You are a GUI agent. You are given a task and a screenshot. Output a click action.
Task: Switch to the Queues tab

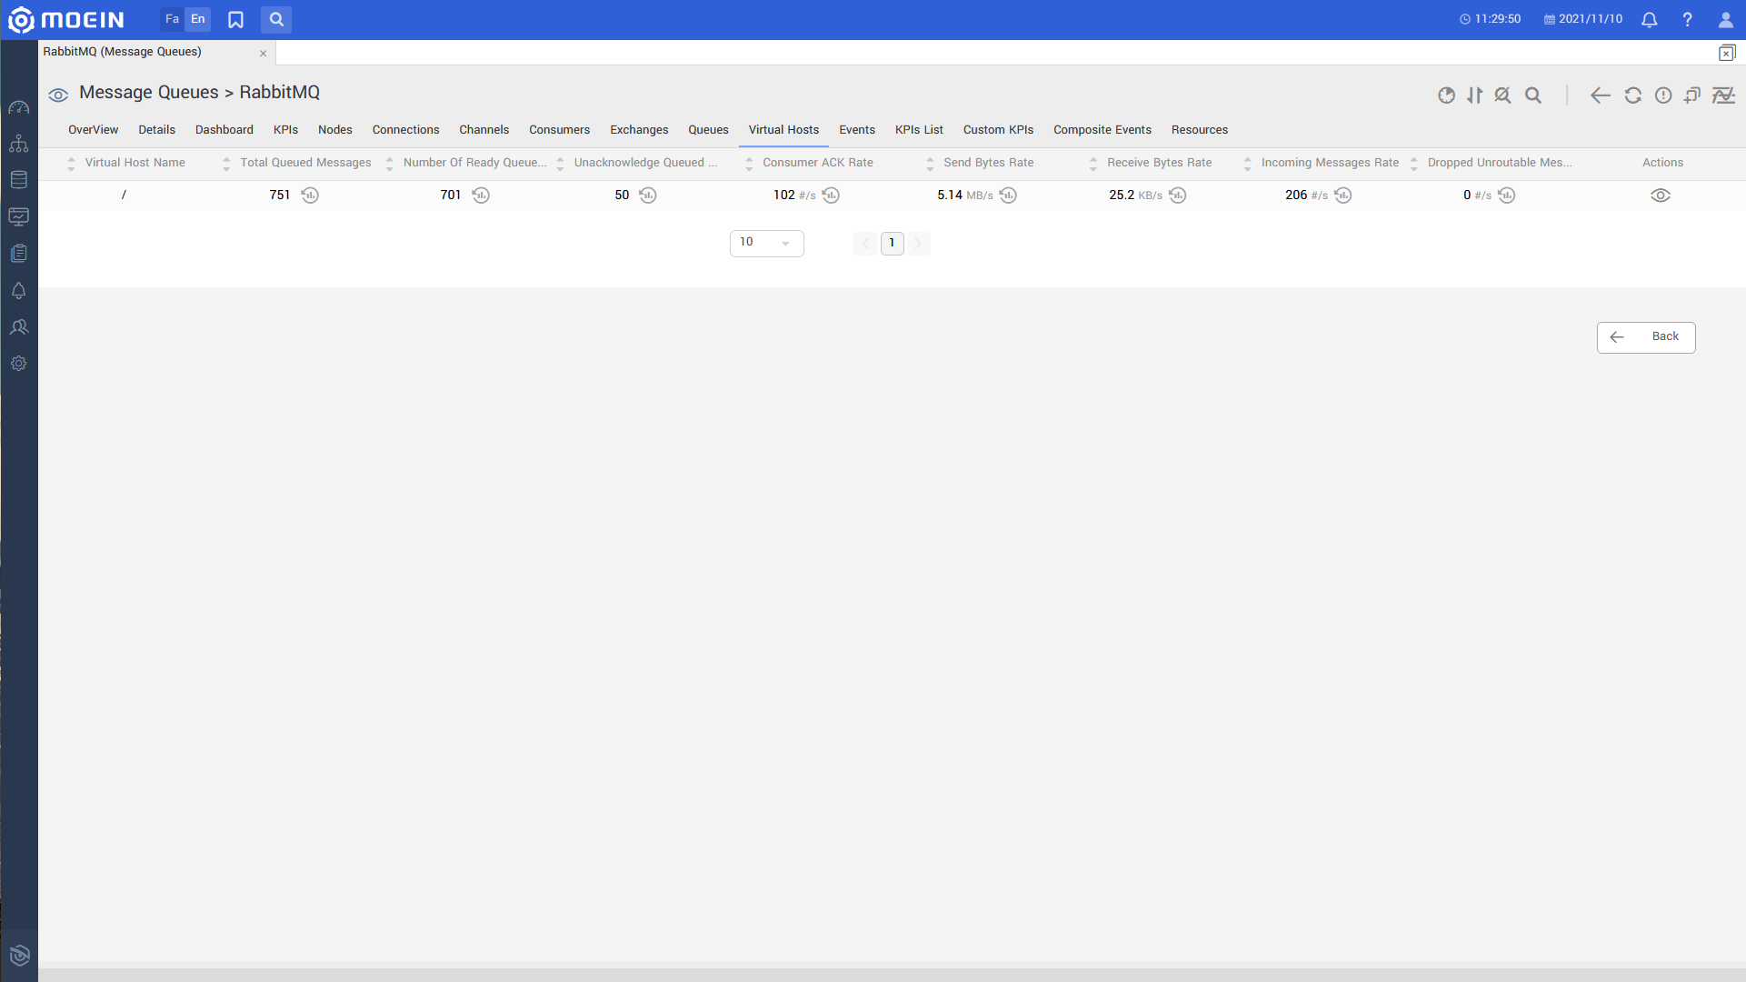pyautogui.click(x=708, y=130)
